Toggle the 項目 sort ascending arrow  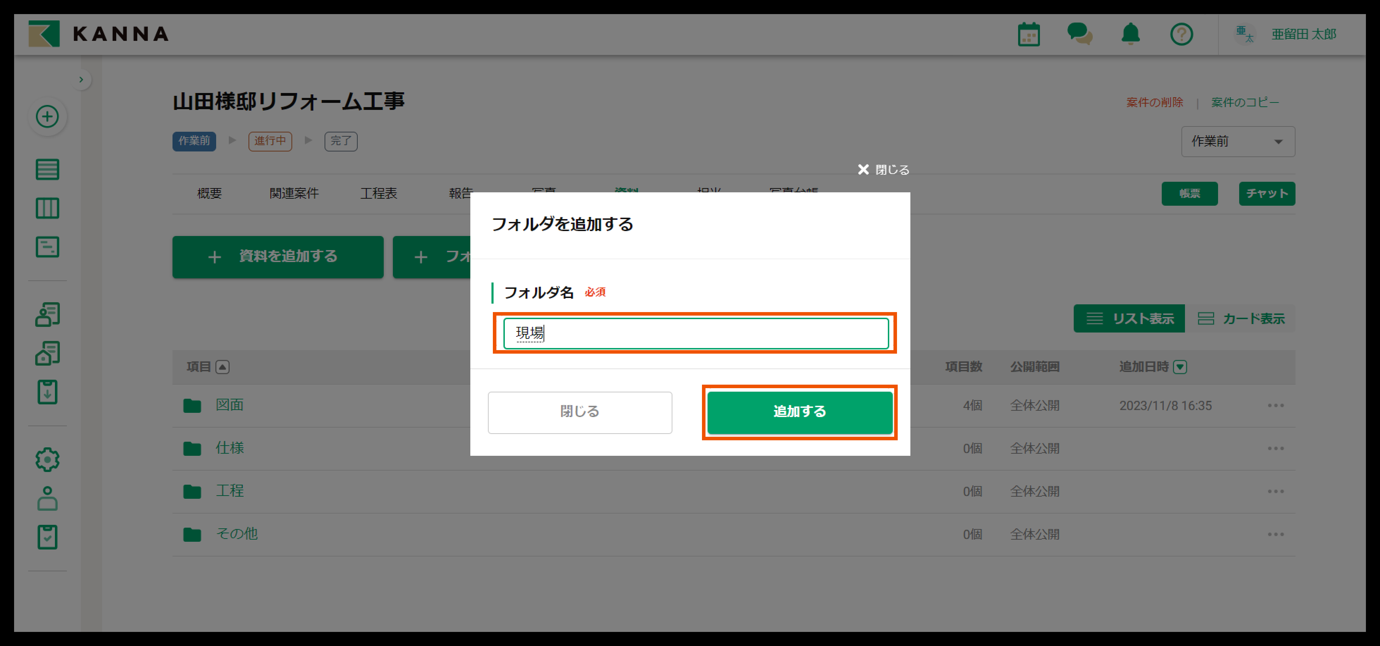[x=222, y=367]
